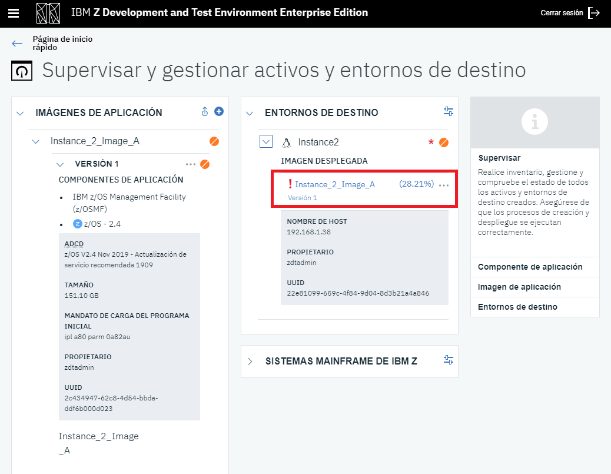Select the 151.10 GB size value
The width and height of the screenshot is (611, 474).
pos(81,296)
